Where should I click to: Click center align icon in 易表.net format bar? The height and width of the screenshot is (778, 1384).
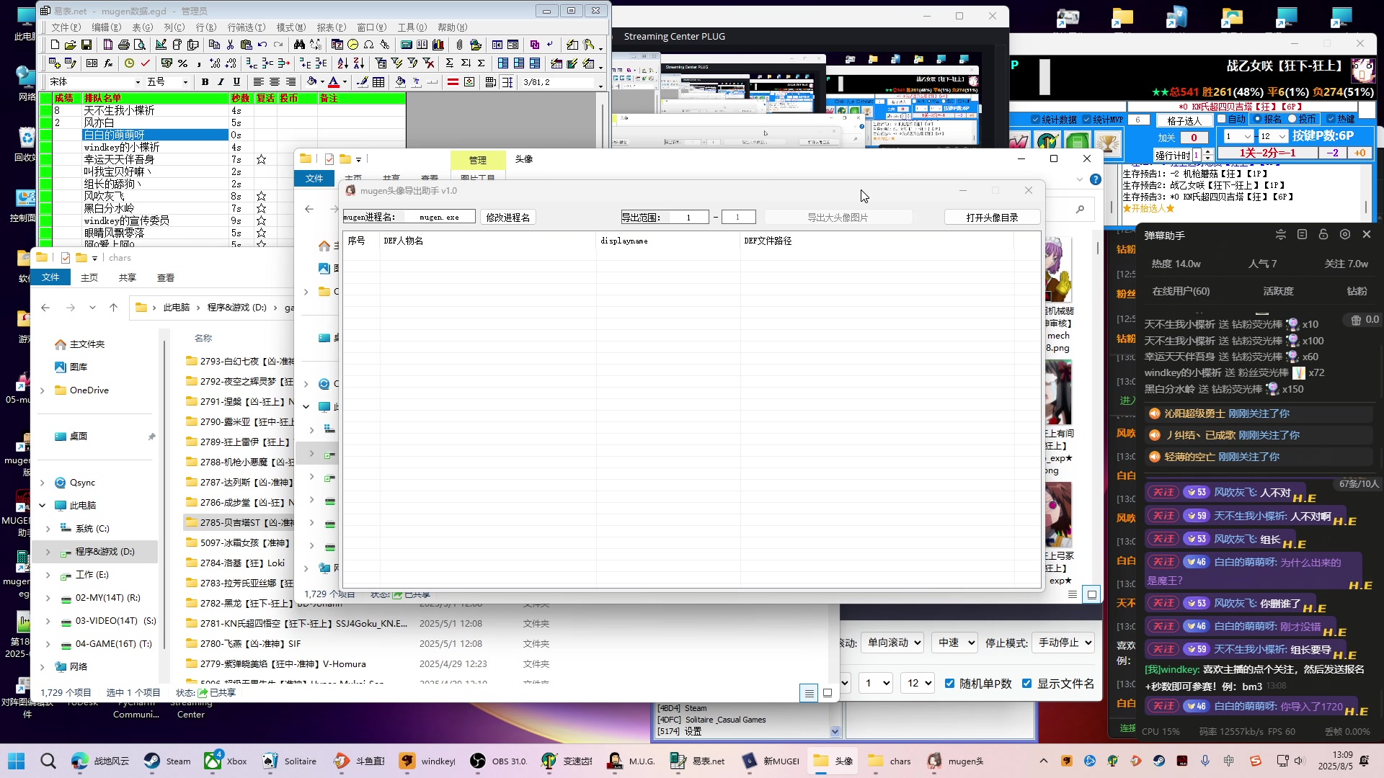pos(275,82)
